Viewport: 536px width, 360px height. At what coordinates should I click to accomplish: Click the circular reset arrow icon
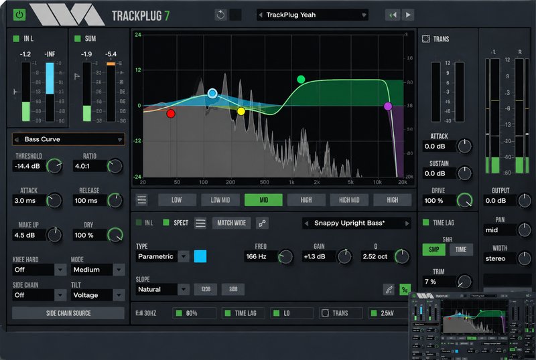click(x=220, y=15)
